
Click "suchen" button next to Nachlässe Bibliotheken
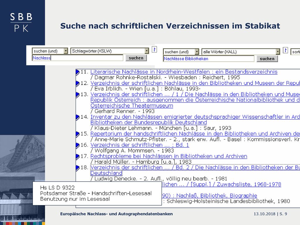coord(267,59)
